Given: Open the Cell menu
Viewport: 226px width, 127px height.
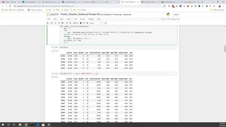Looking at the screenshot, I should tap(75, 19).
